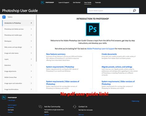Viewport: 146px width, 116px height.
Task: Open Migrate presets, actions, and settings link
Action: click(x=117, y=67)
